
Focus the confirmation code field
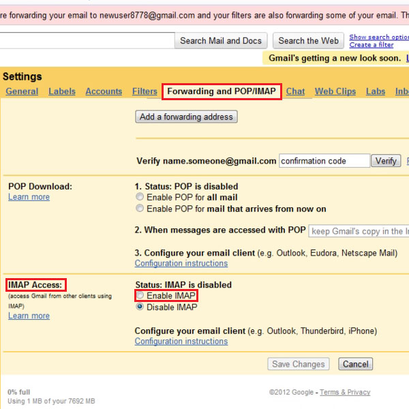pyautogui.click(x=324, y=161)
